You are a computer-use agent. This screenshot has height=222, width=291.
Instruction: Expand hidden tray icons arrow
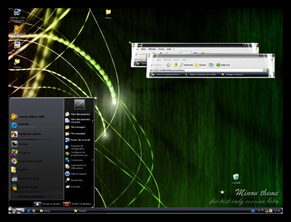(259, 211)
